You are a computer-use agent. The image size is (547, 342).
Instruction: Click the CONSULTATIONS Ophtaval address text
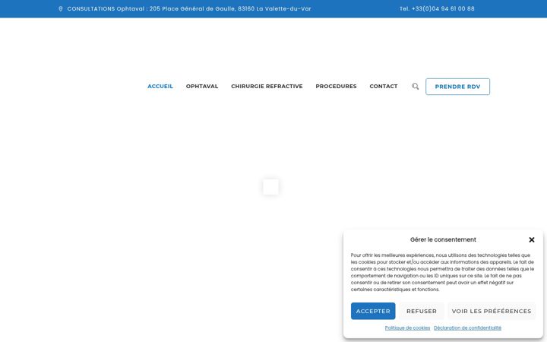189,8
